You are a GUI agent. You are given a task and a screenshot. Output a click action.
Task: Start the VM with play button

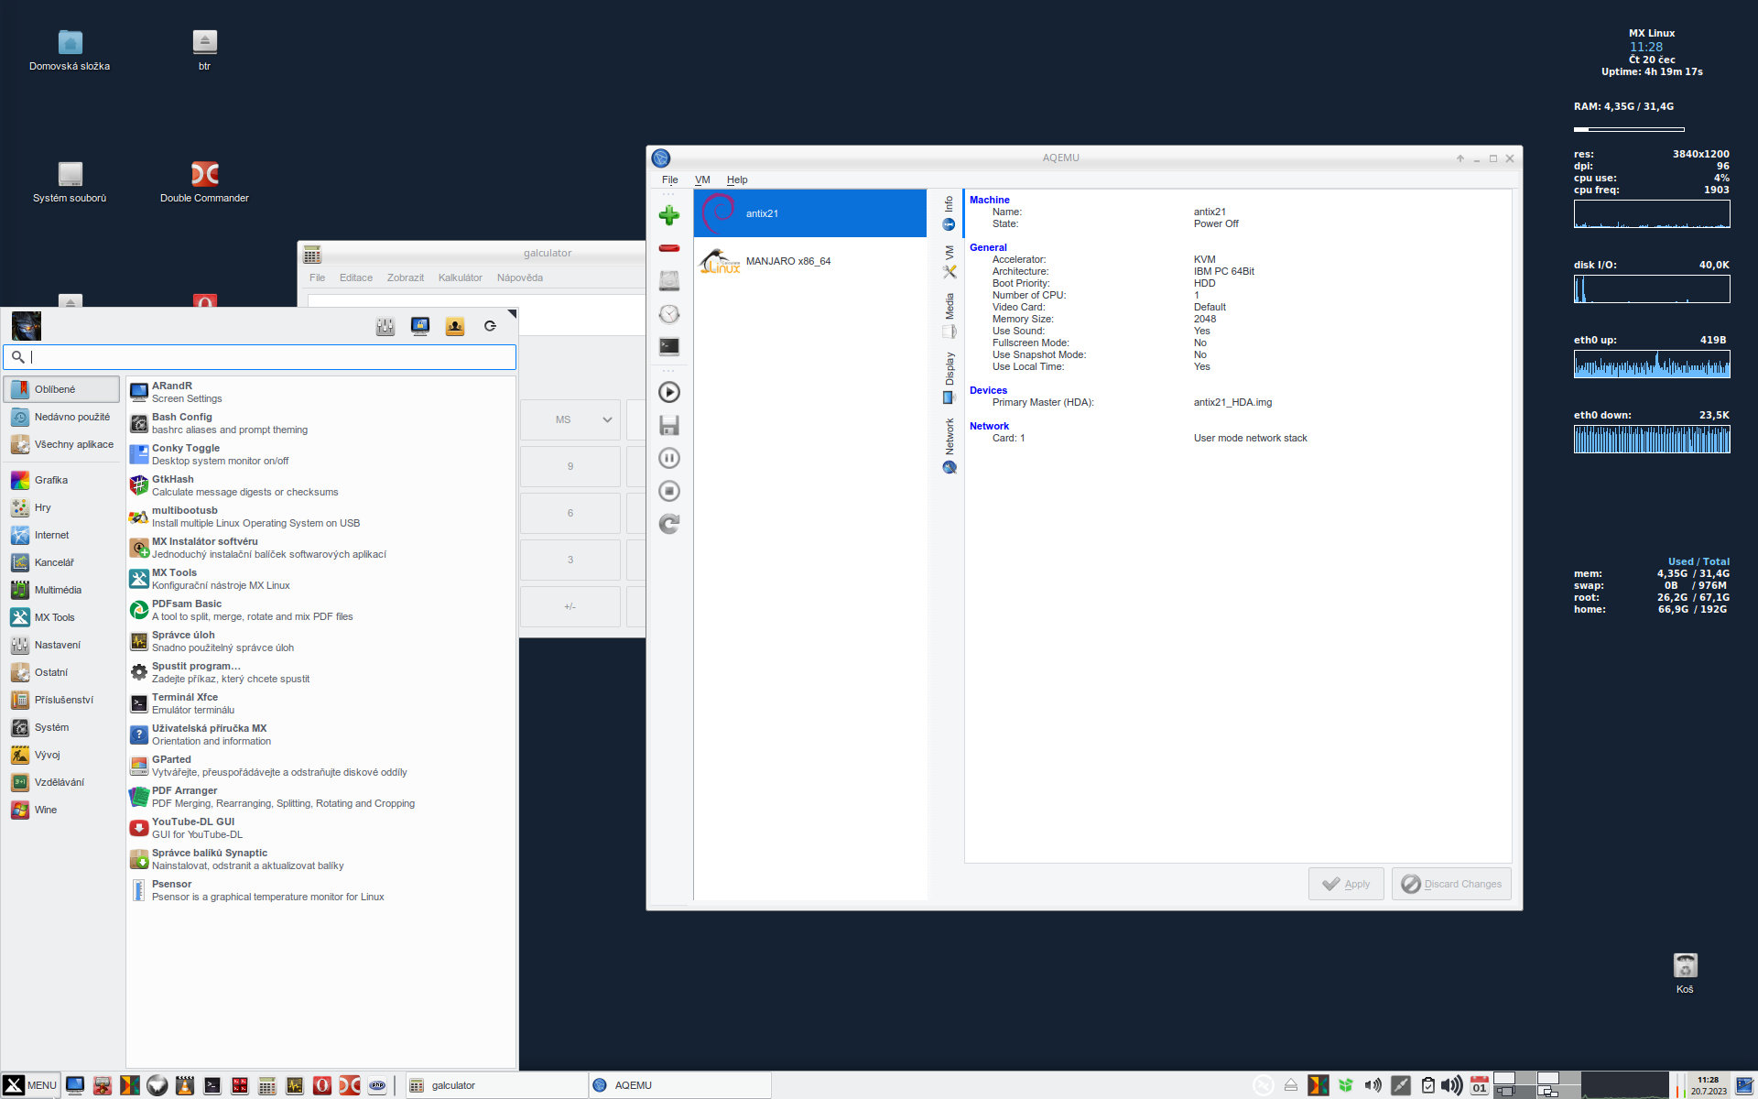point(669,392)
